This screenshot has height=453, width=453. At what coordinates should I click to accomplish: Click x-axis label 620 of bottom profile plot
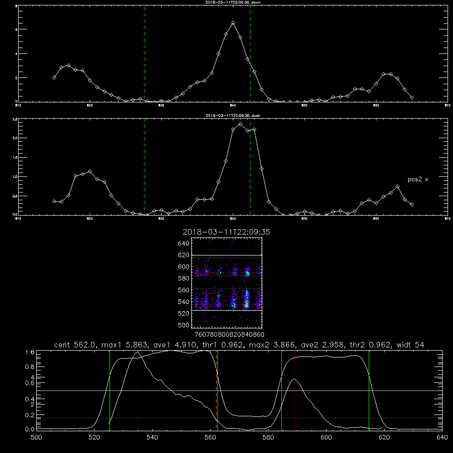pos(385,438)
